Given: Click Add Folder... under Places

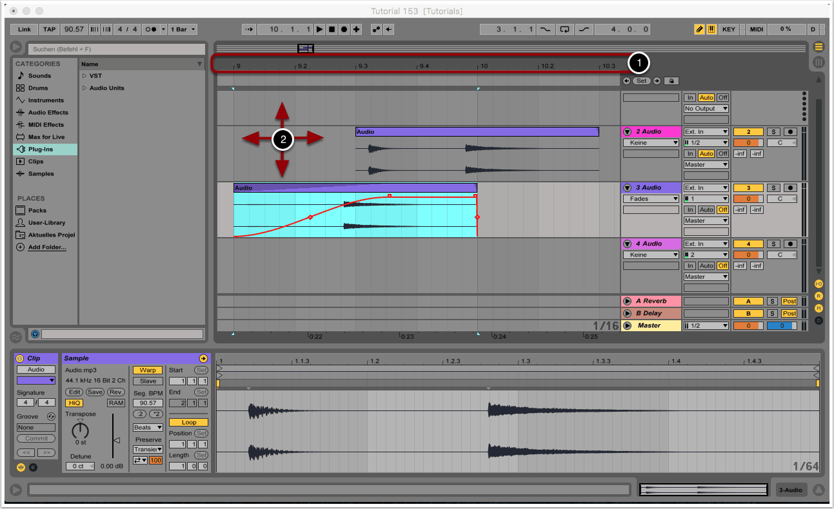Looking at the screenshot, I should point(46,247).
